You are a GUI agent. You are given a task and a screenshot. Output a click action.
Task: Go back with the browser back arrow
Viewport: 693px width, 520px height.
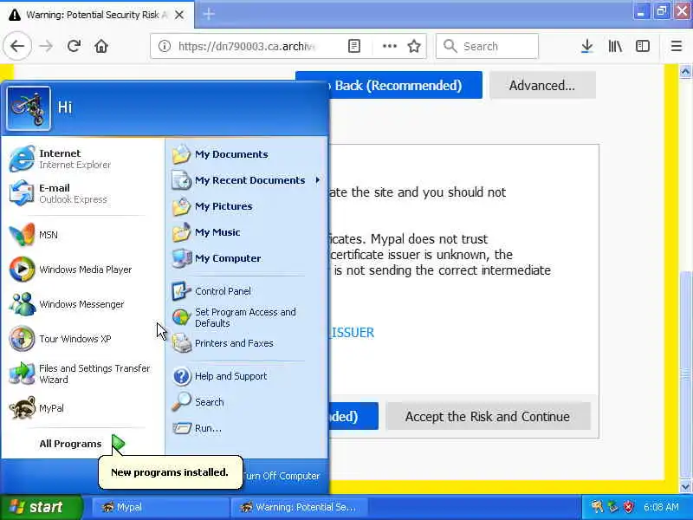coord(17,46)
